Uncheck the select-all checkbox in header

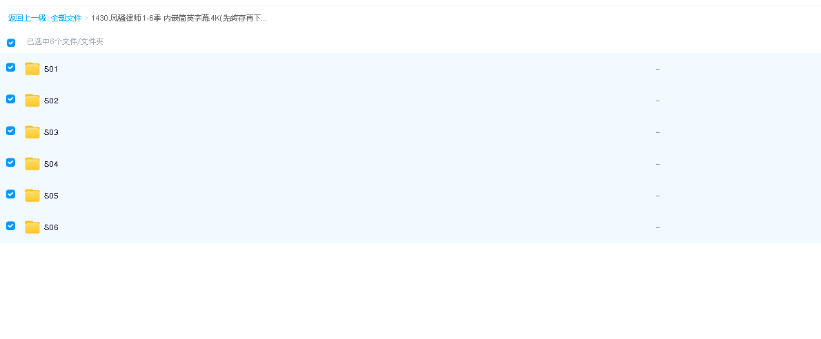(11, 43)
